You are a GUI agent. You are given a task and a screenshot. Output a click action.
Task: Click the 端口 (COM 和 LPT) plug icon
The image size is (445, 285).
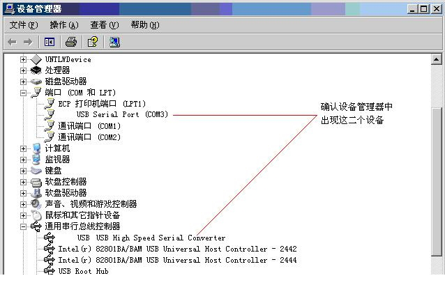coord(36,93)
